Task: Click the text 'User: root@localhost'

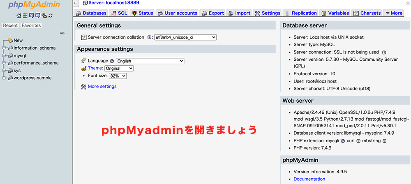Action: click(x=315, y=81)
